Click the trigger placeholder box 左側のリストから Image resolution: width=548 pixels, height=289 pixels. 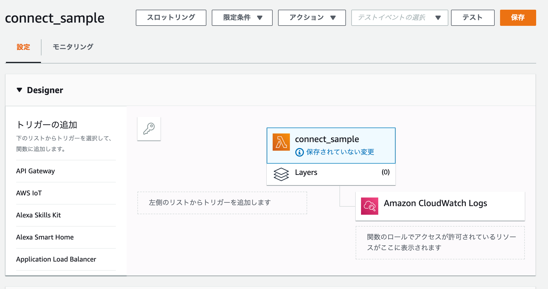coord(222,203)
